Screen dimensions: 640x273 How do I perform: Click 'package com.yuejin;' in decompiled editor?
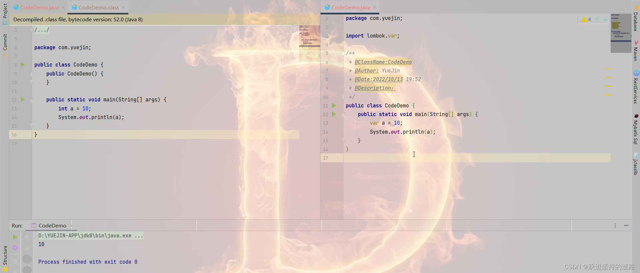(x=62, y=47)
